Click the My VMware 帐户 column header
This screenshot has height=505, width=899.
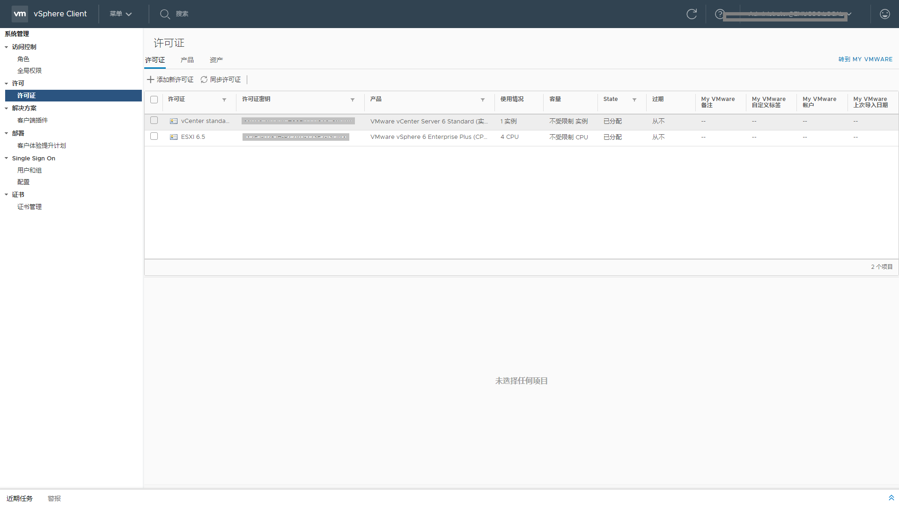click(x=819, y=102)
